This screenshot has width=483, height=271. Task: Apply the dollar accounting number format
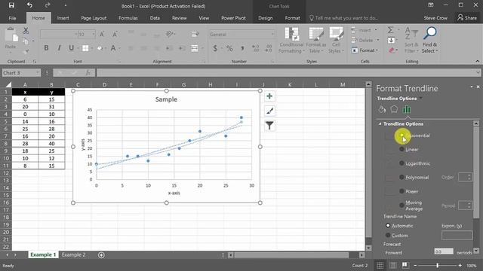[x=215, y=48]
